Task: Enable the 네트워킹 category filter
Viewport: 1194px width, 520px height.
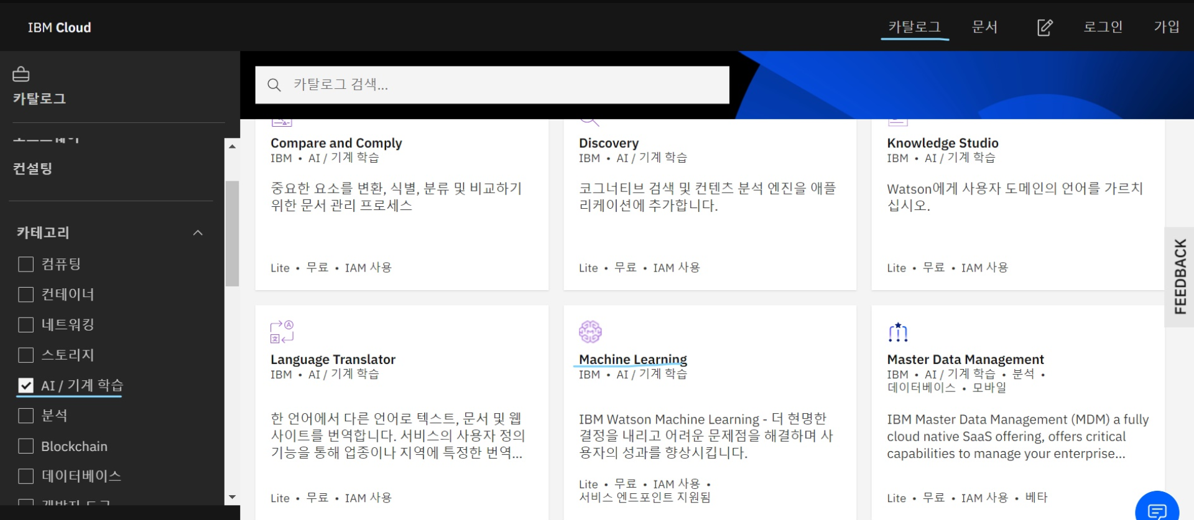Action: [26, 325]
